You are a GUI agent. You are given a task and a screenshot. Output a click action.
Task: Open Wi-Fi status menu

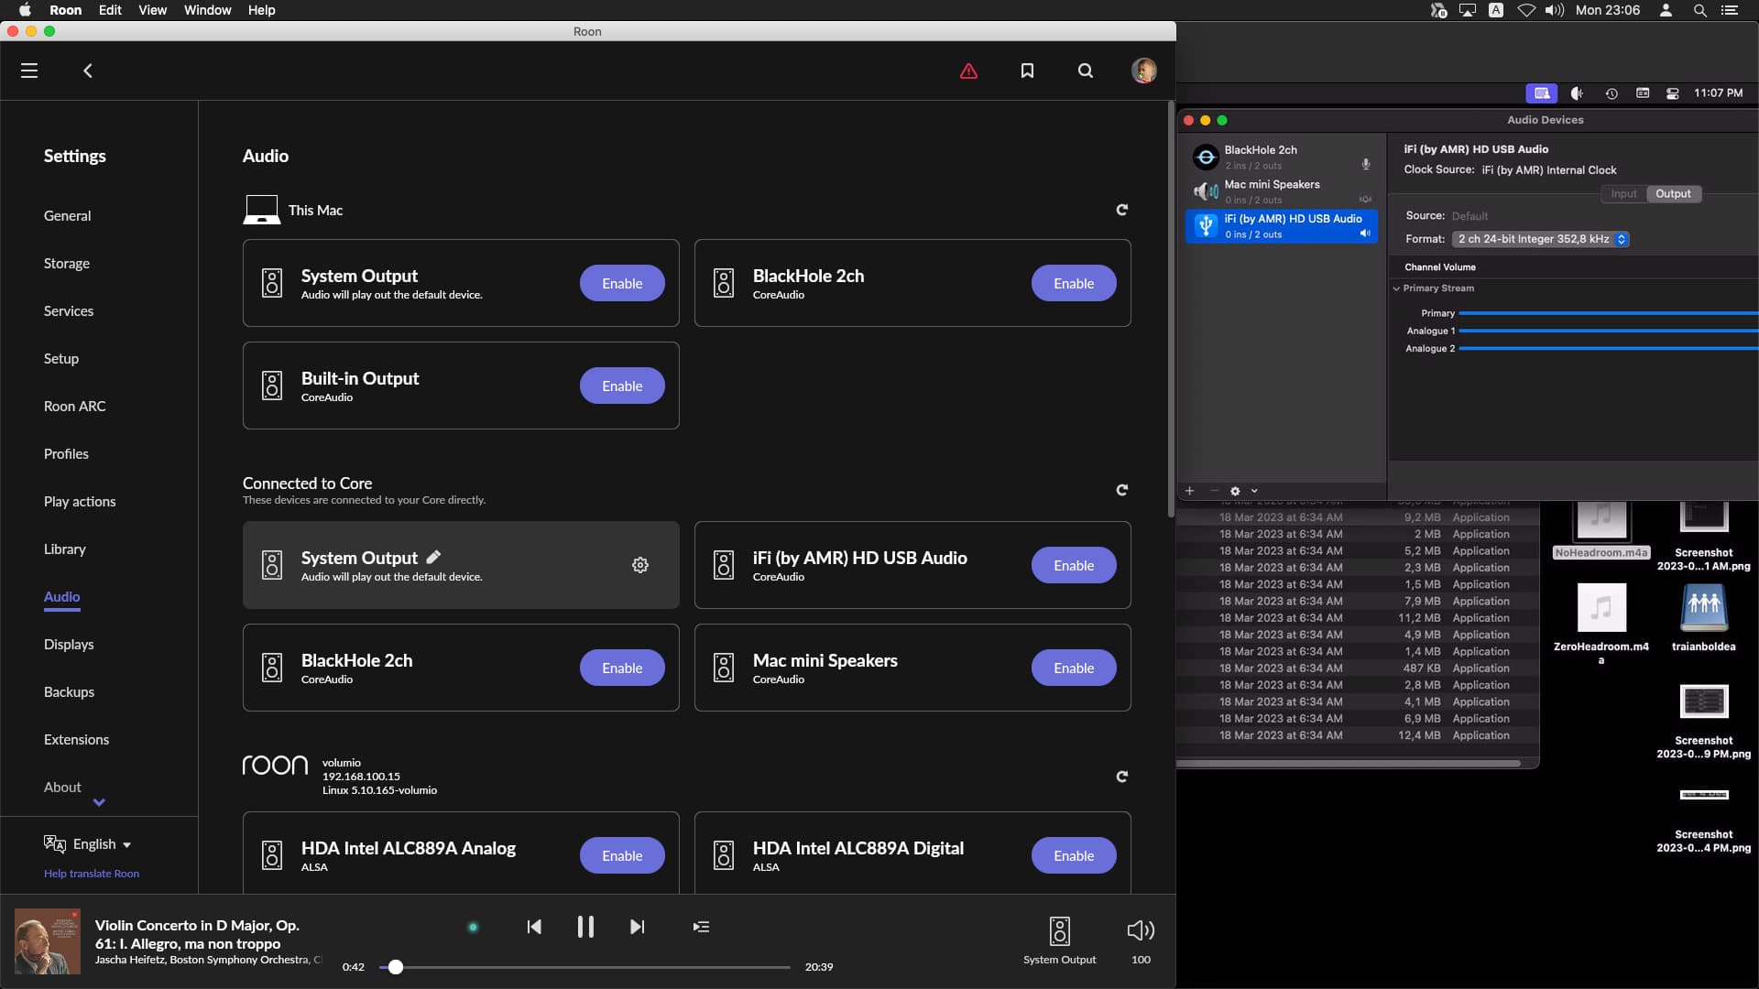coord(1526,10)
